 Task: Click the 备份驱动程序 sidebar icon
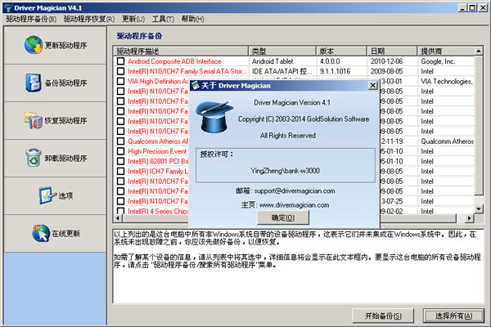(34, 83)
